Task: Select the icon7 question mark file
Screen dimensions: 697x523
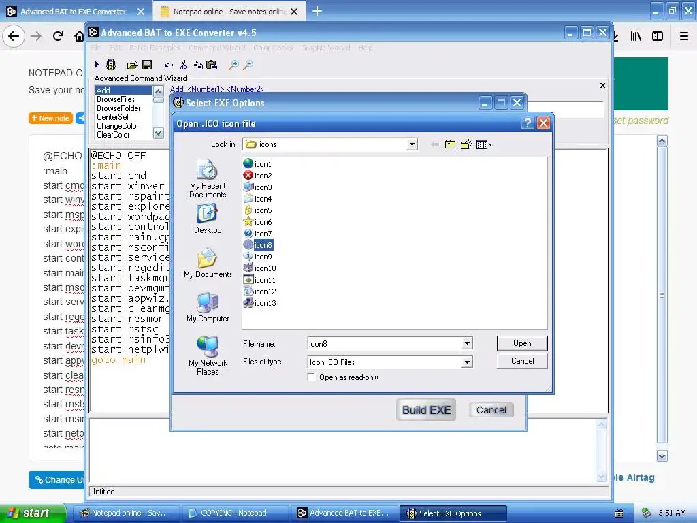Action: [258, 234]
